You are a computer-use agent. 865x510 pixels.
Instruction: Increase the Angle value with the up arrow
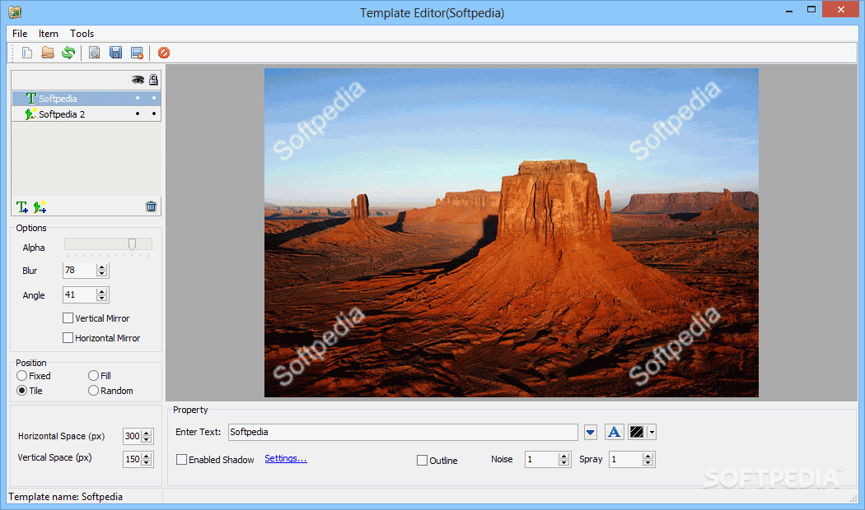[x=101, y=292]
